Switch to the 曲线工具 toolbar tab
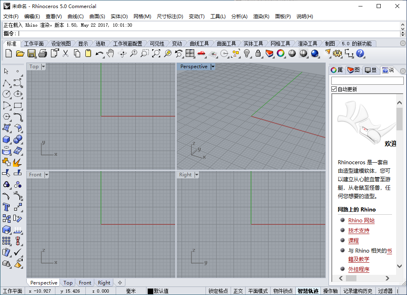The width and height of the screenshot is (407, 295). click(199, 44)
